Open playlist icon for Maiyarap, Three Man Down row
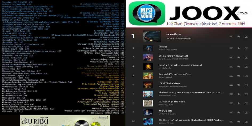This screenshot has width=252, height=126. pos(231,85)
